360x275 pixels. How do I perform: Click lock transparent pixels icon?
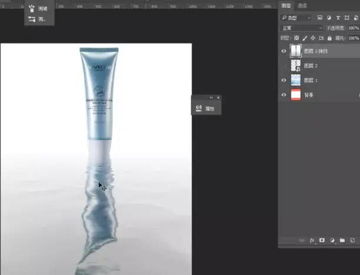pos(296,38)
